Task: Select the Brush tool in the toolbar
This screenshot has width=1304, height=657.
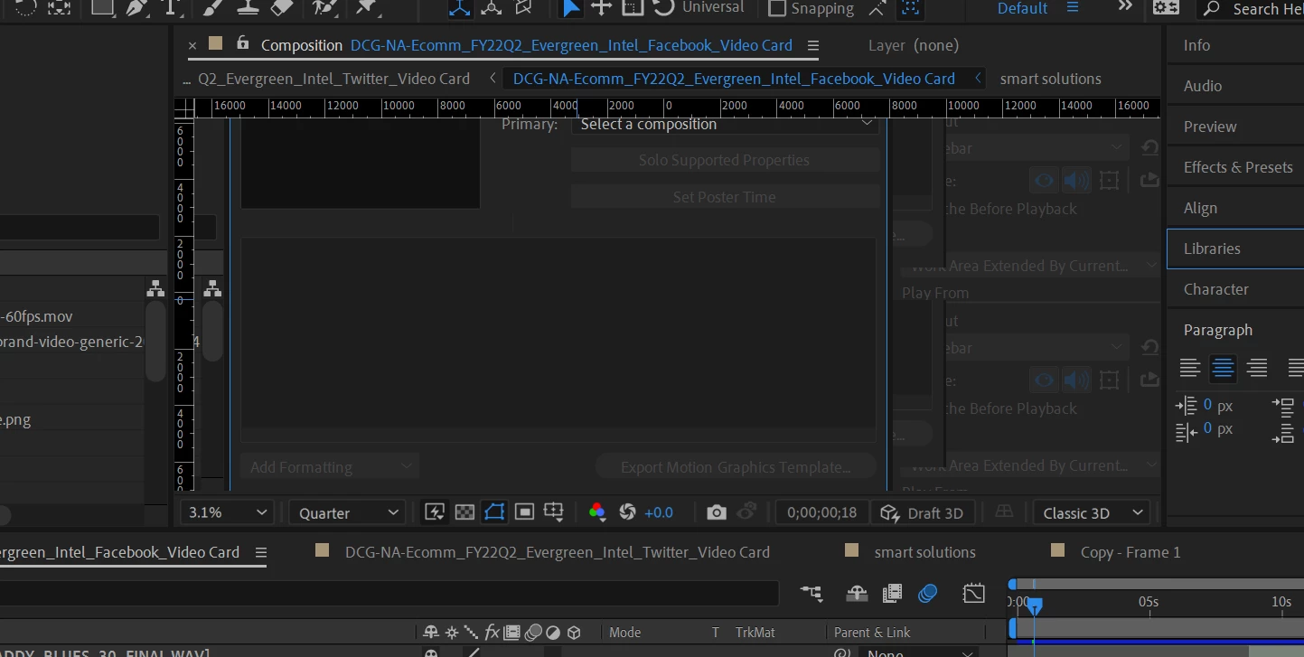Action: [212, 7]
